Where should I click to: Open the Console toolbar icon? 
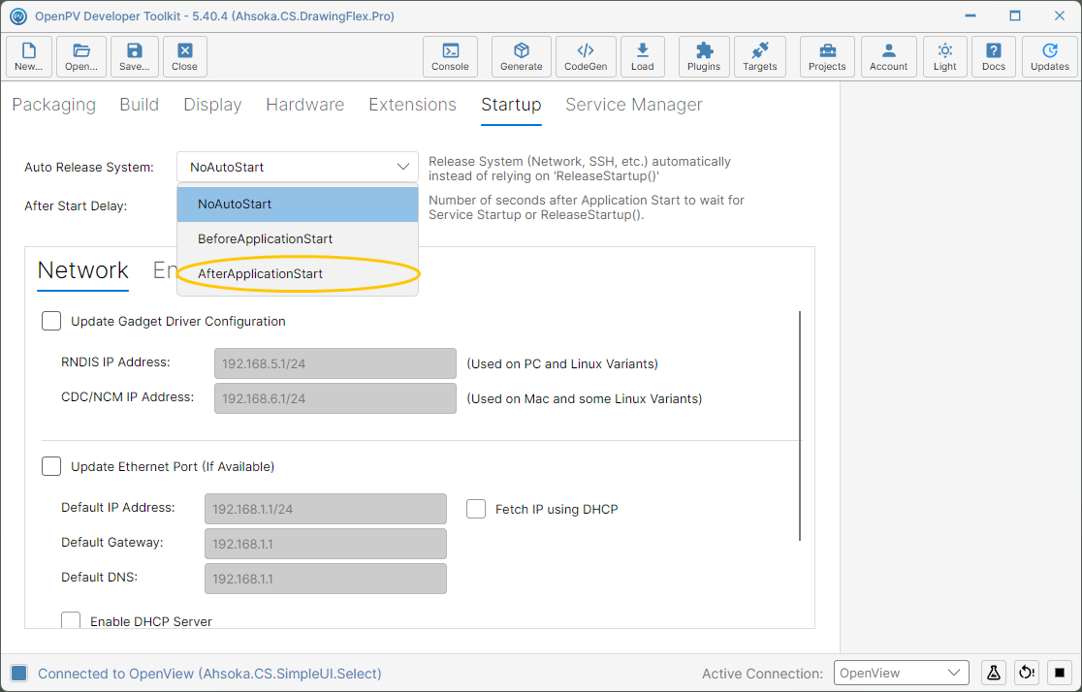(450, 56)
